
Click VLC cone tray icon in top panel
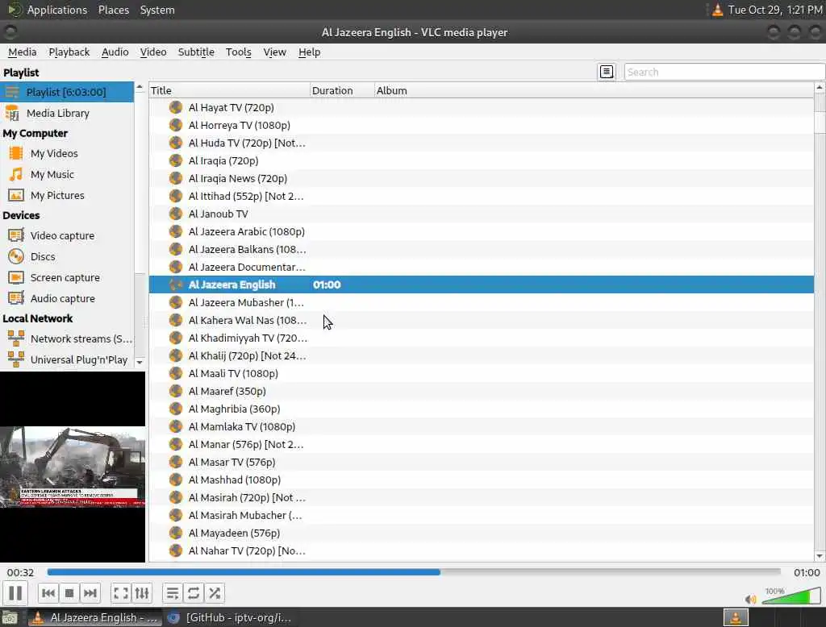pos(717,10)
